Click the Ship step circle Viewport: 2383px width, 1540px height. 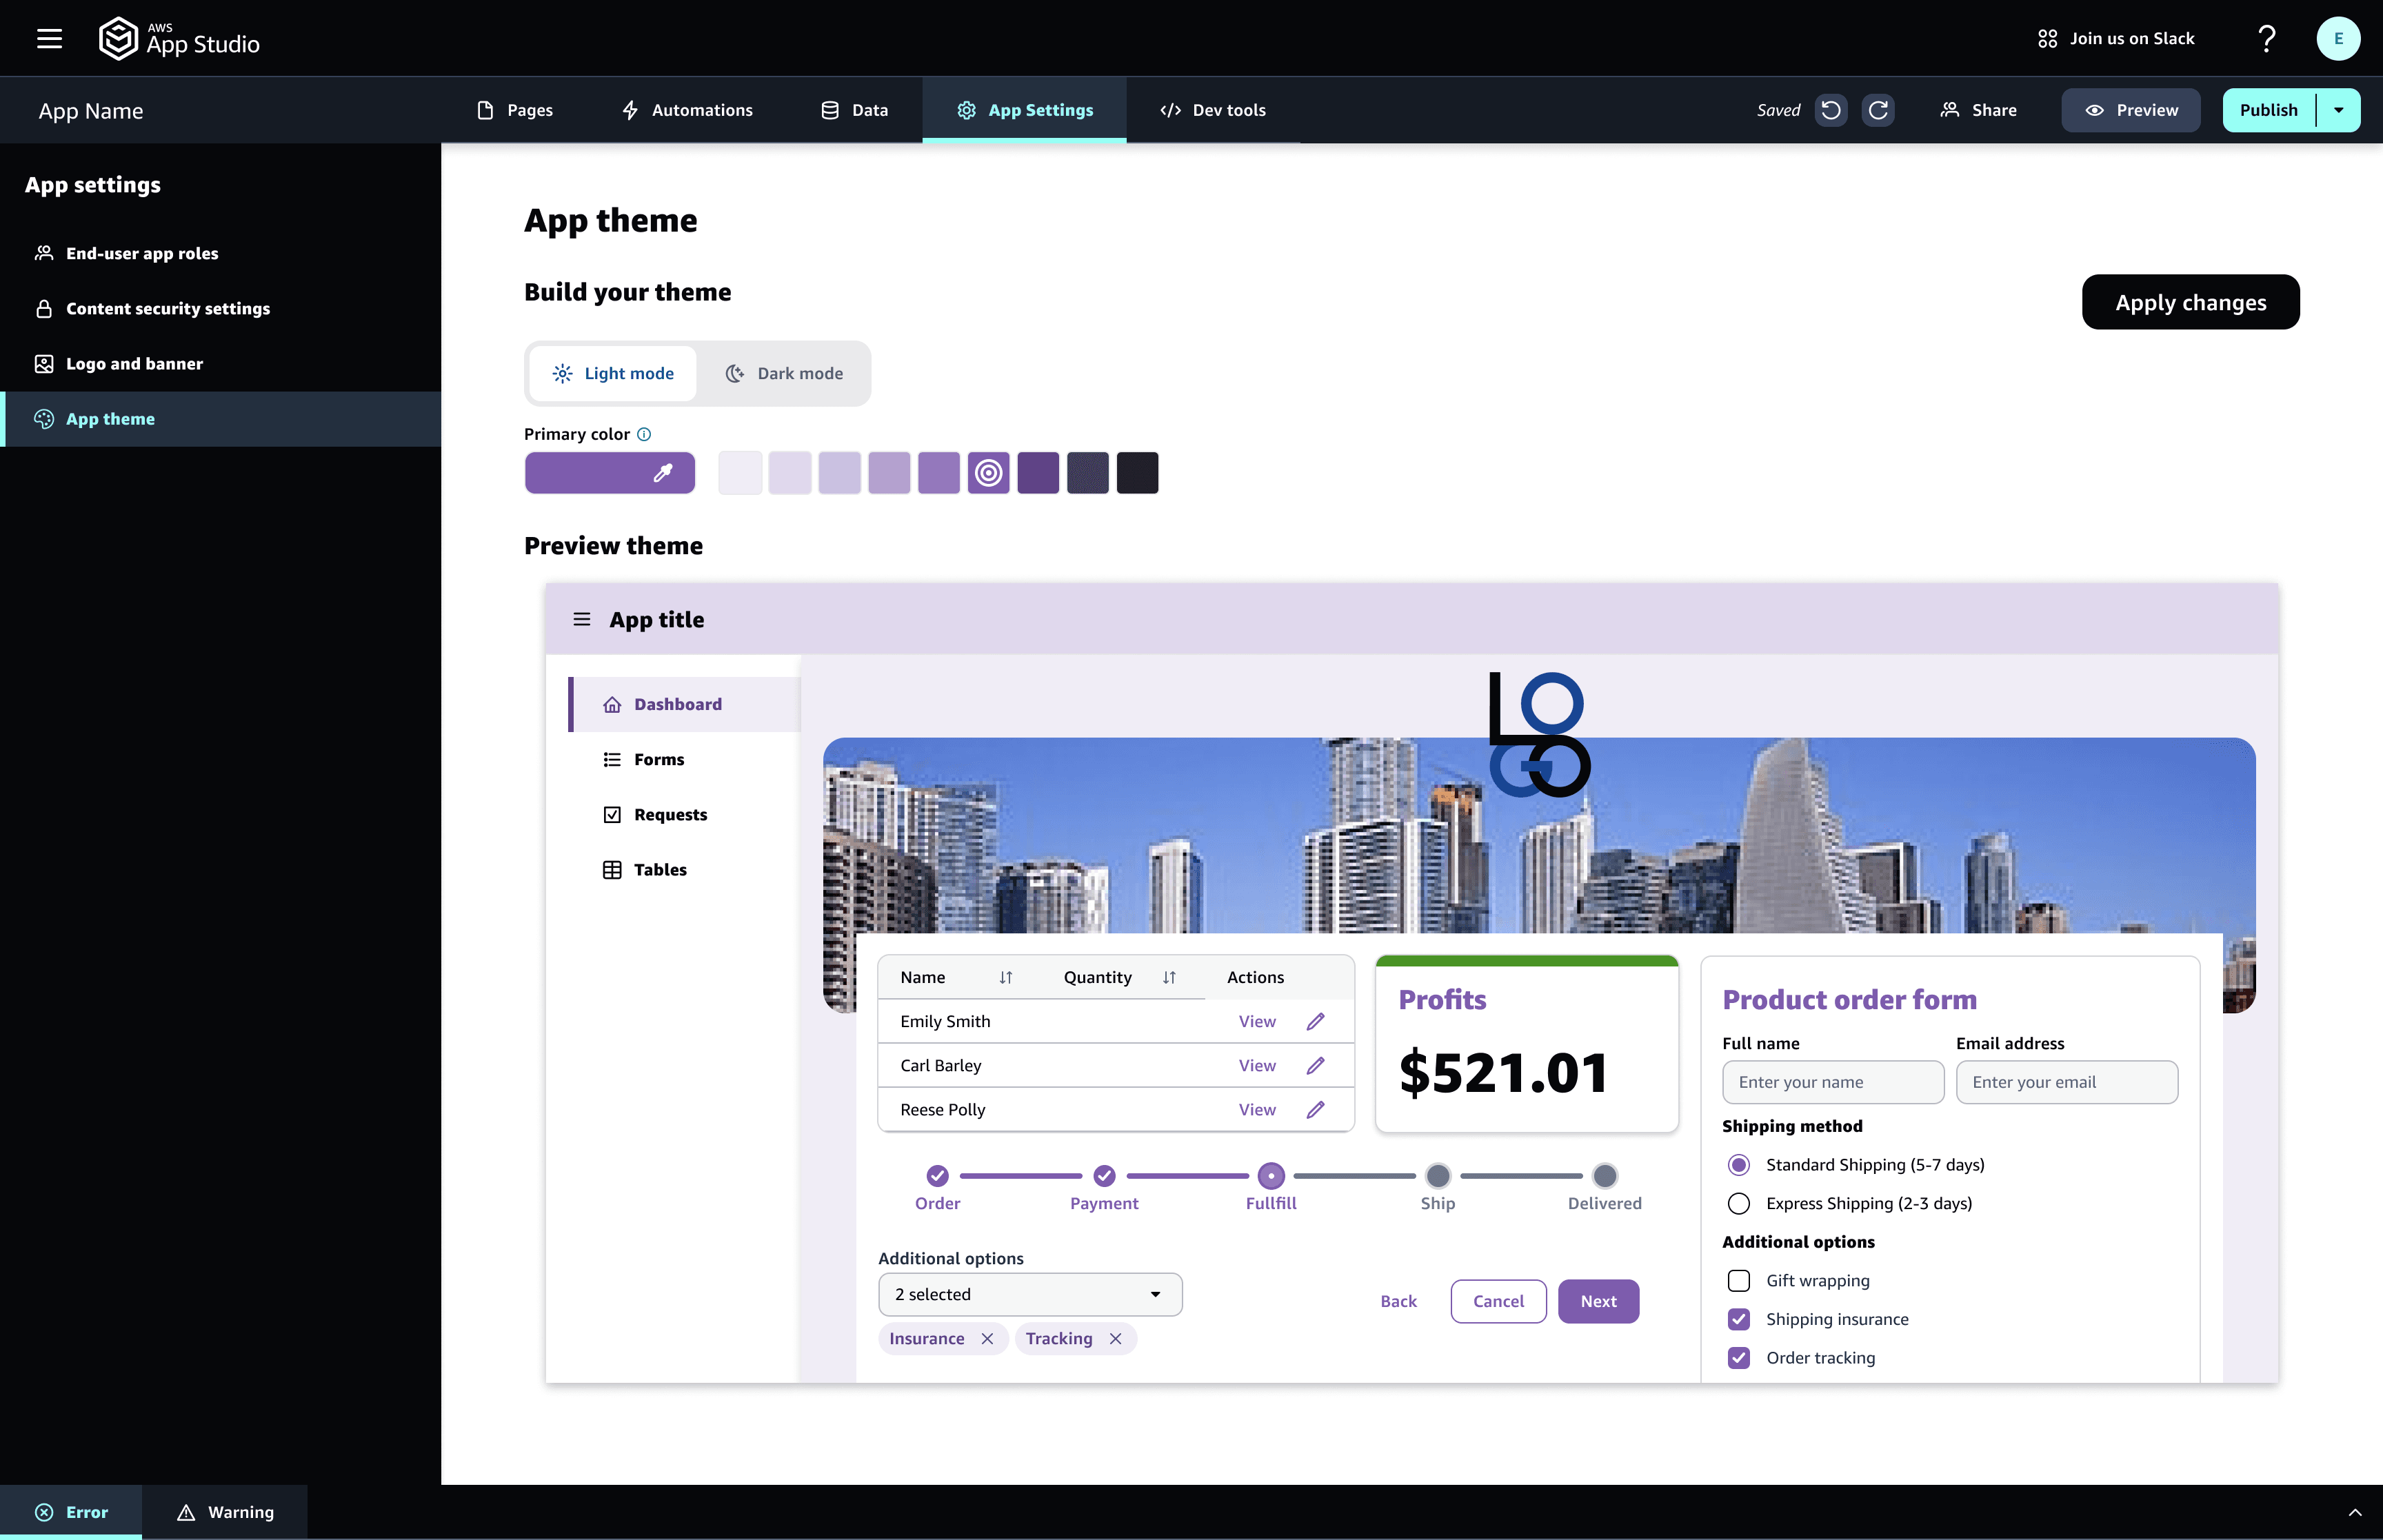(x=1438, y=1175)
